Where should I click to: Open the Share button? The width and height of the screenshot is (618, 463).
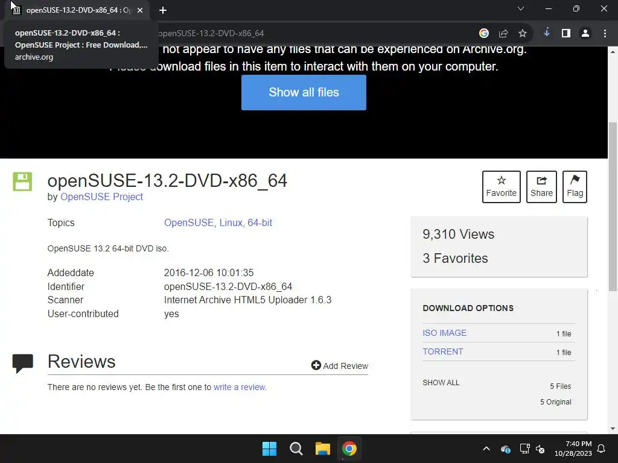(x=541, y=187)
